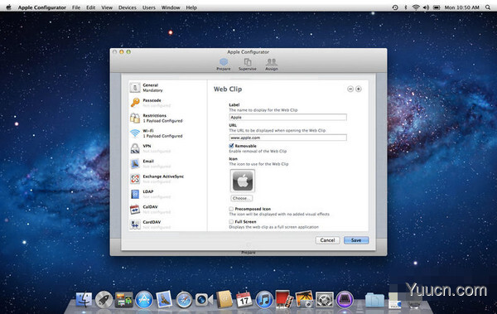Click the clock showing Mon 10:50 AM

tap(462, 7)
